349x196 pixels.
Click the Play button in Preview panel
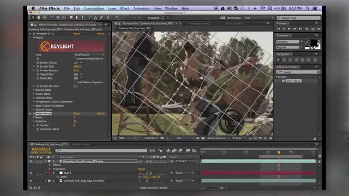point(289,29)
